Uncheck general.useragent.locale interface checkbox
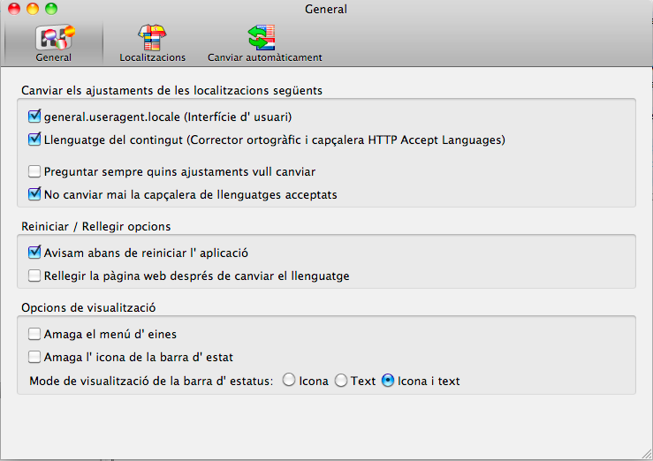The image size is (653, 461). (x=34, y=117)
